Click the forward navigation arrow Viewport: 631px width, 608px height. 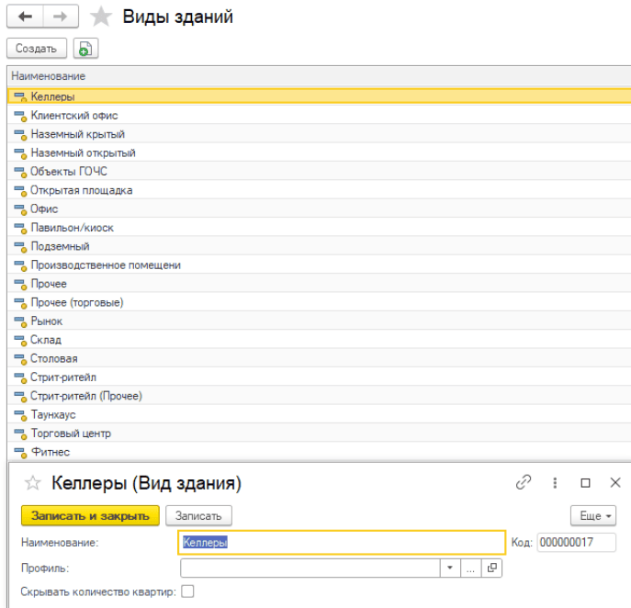point(59,17)
